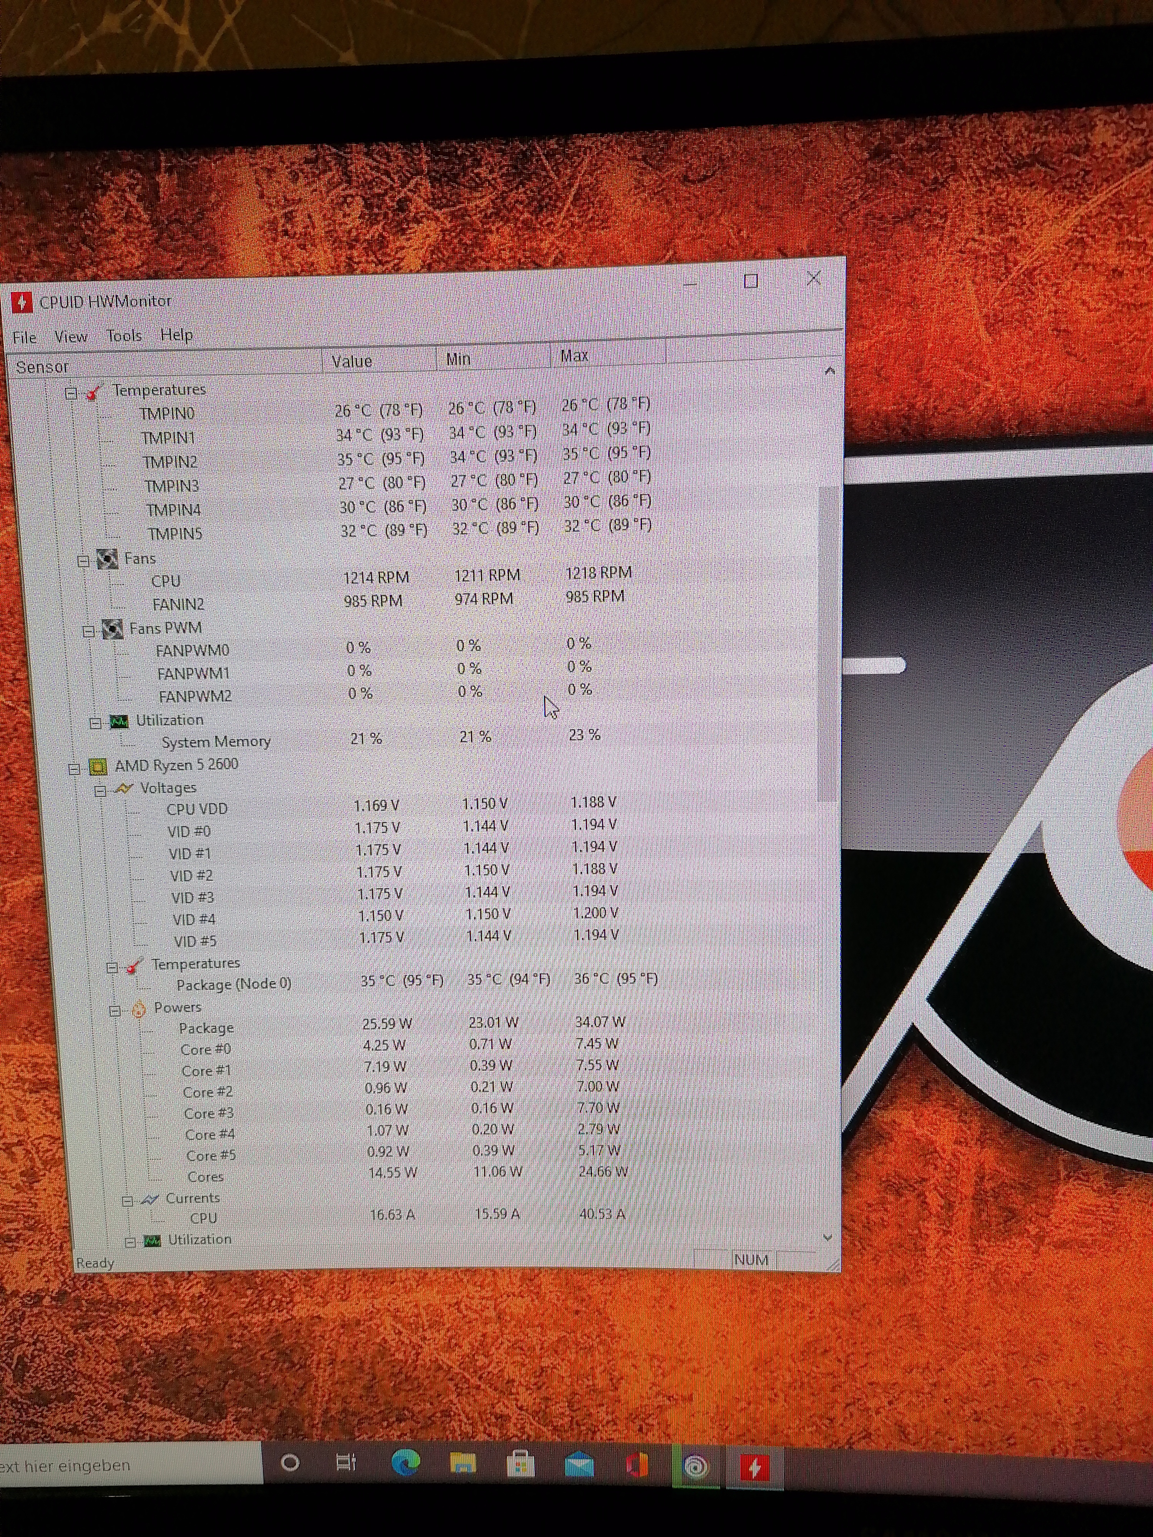
Task: Click the scroll down arrow of sensor list
Action: pyautogui.click(x=827, y=1237)
